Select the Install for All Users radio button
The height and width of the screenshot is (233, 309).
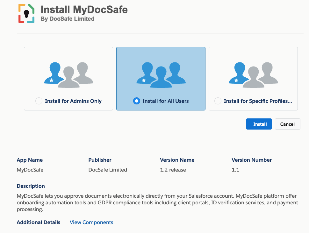click(x=137, y=101)
